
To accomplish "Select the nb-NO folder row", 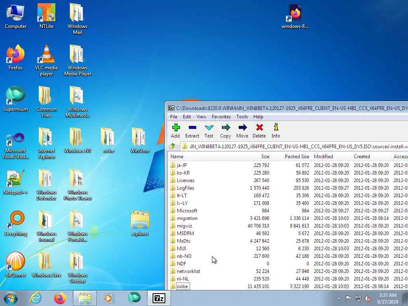I will point(288,256).
